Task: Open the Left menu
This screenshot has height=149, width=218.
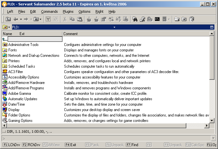Action: coord(10,11)
